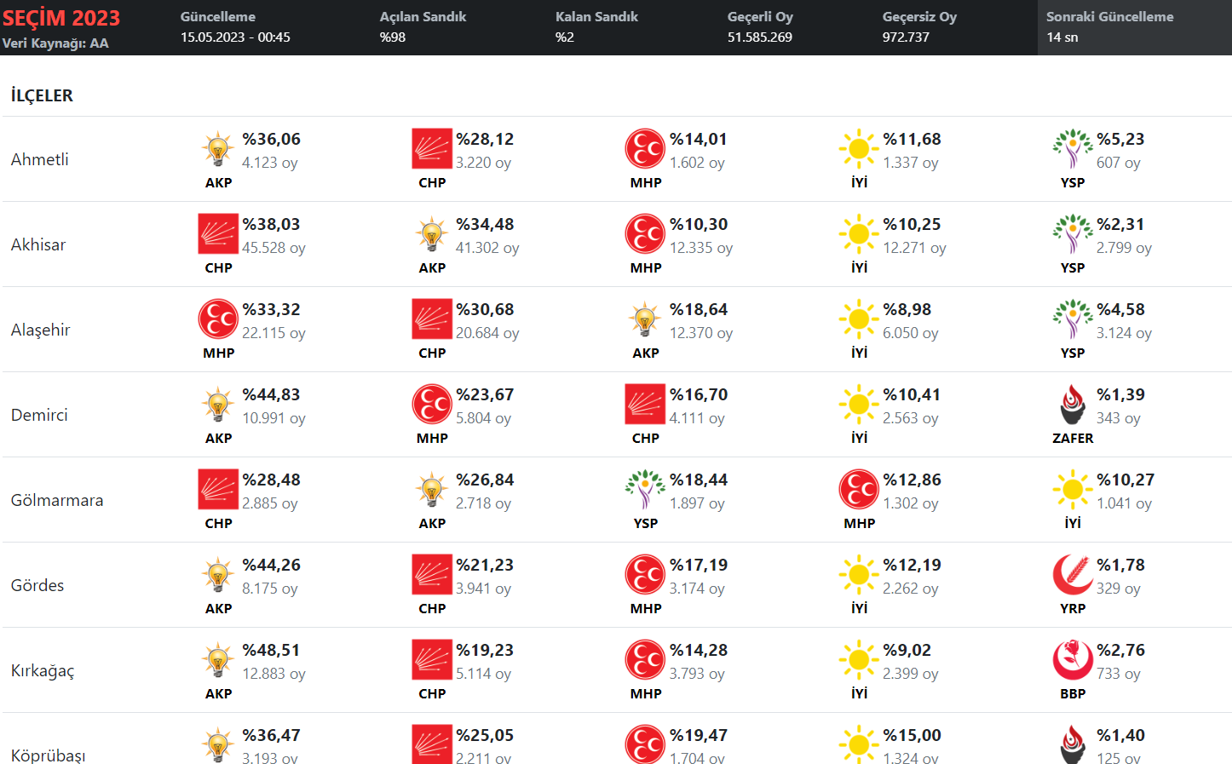Select the Alaşehir district name
The image size is (1232, 764).
[x=40, y=330]
